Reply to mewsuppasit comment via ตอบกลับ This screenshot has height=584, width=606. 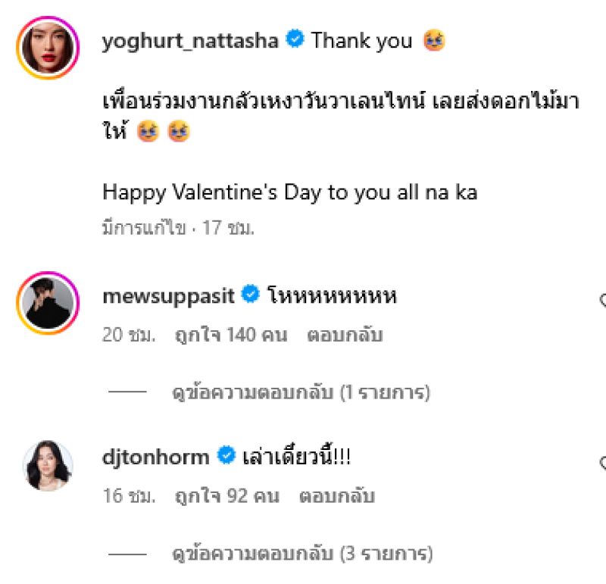pos(345,335)
